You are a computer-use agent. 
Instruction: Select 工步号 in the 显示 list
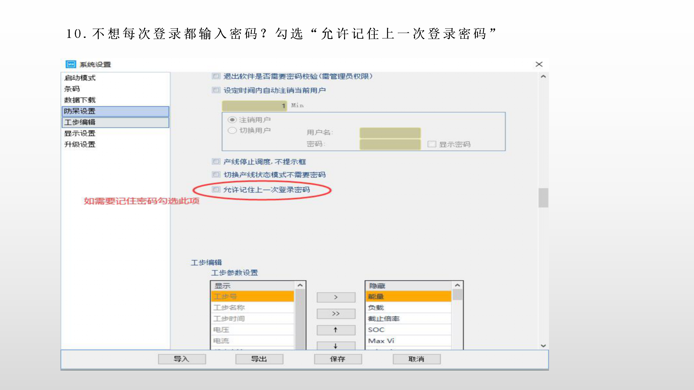[x=252, y=296]
